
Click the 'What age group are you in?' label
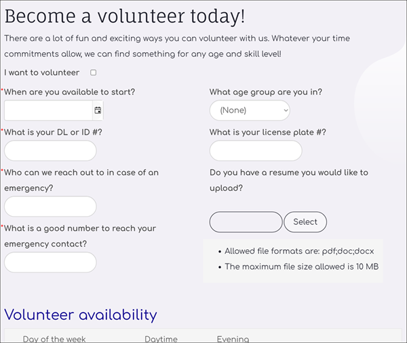(266, 92)
